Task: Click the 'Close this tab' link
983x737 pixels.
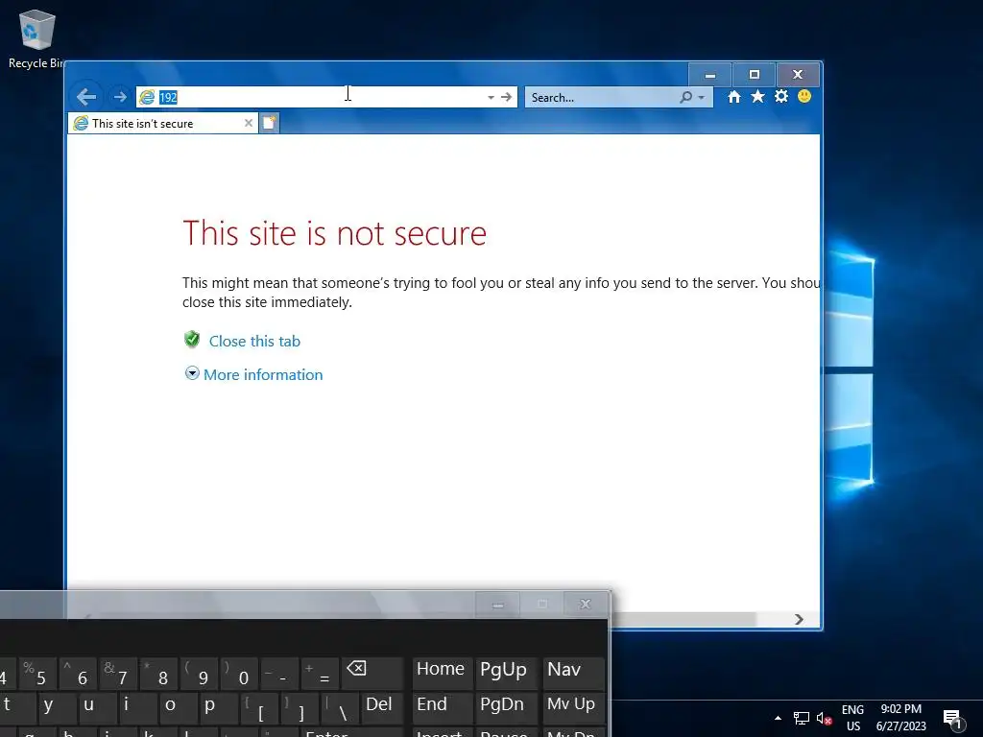Action: click(254, 342)
